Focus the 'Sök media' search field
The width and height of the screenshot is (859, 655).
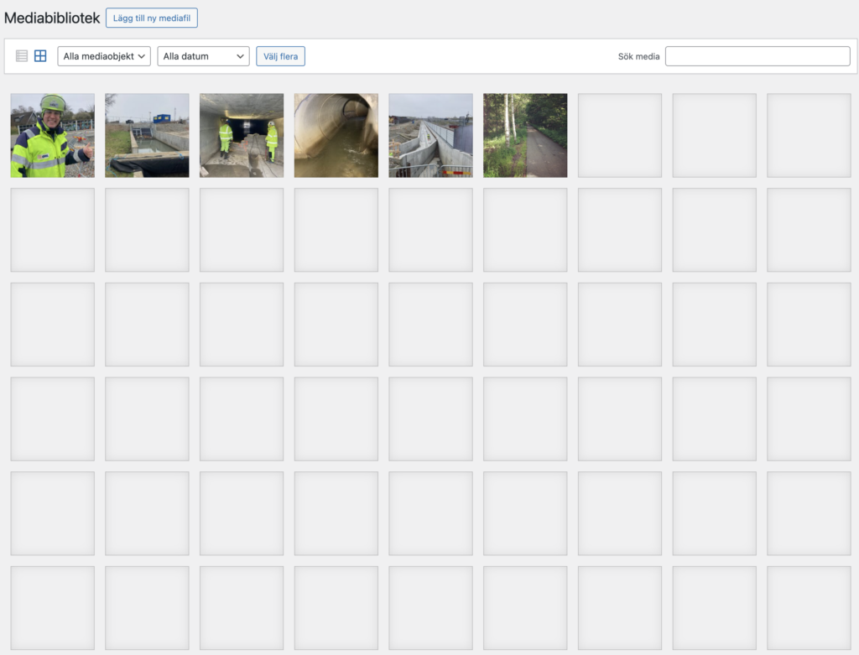click(x=757, y=56)
